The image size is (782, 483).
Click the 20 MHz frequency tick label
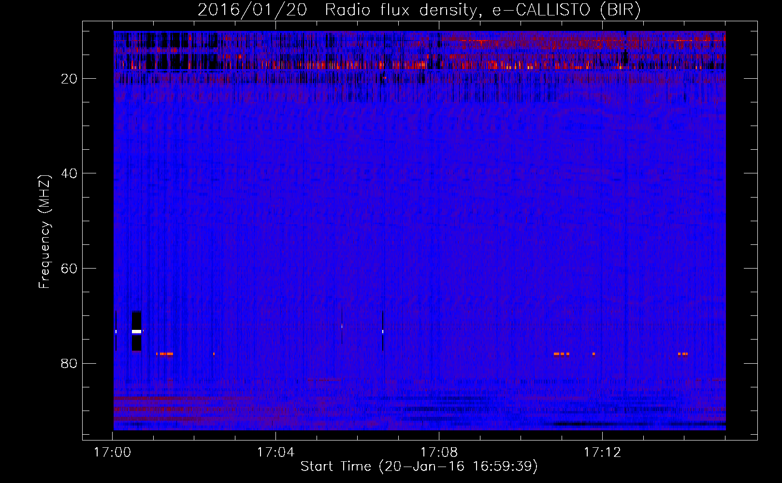coord(69,79)
